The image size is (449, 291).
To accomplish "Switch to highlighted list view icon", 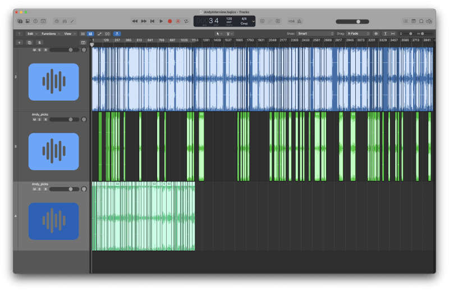I will pyautogui.click(x=90, y=34).
